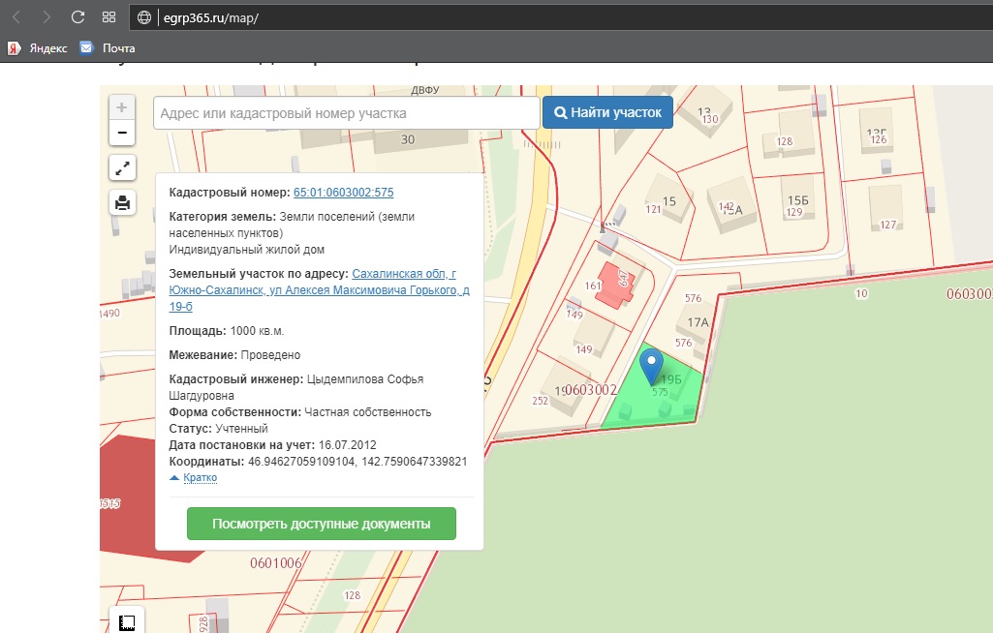Click the measure tool icon at bottom-left
Image resolution: width=993 pixels, height=633 pixels.
pyautogui.click(x=126, y=622)
